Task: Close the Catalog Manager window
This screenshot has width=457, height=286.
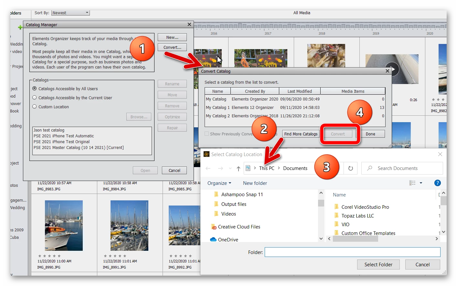Action: [189, 25]
